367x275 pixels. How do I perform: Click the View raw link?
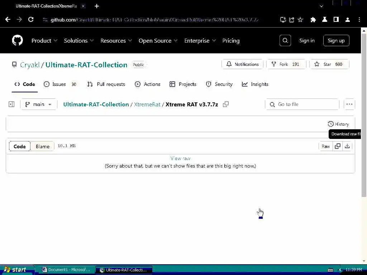tap(180, 159)
